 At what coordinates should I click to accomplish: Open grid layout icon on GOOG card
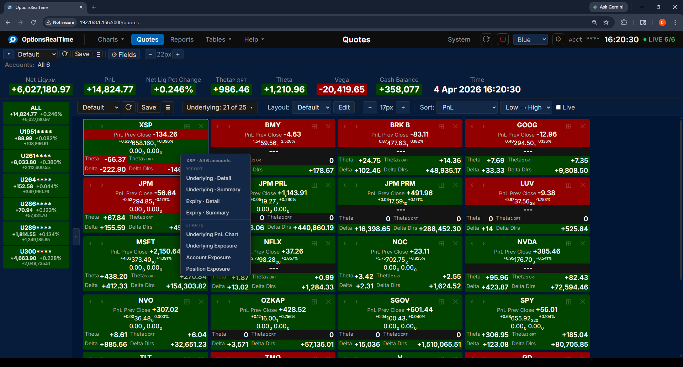[x=568, y=126]
